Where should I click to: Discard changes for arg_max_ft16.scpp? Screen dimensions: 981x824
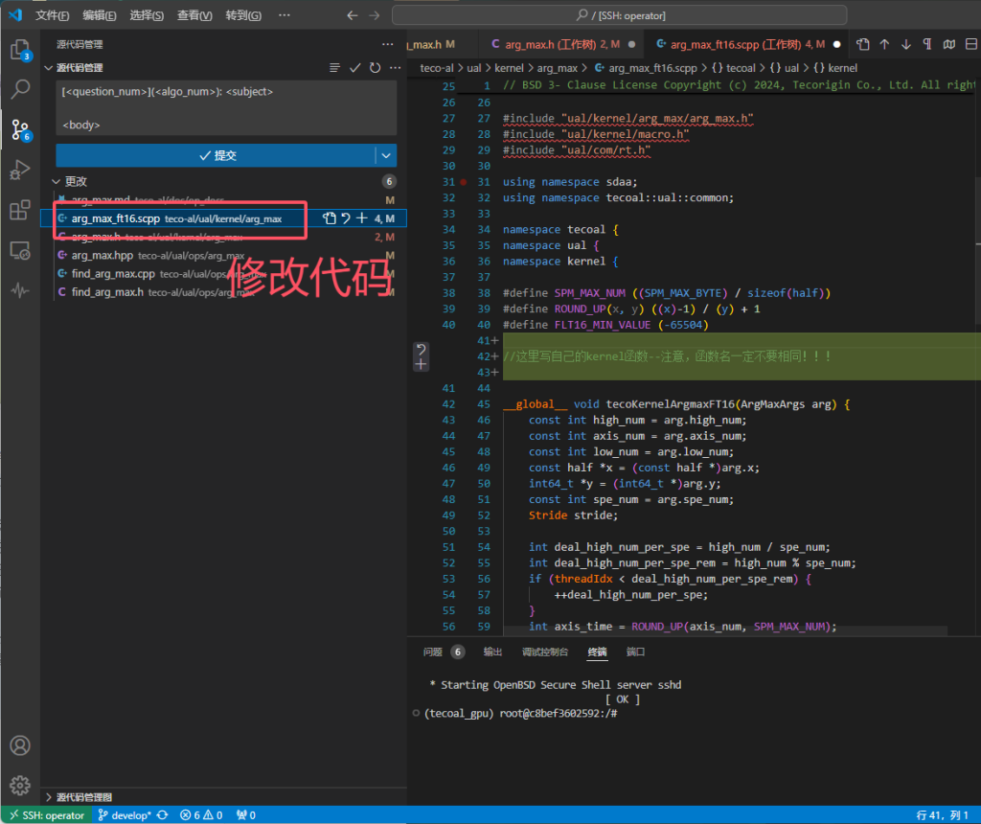tap(346, 218)
